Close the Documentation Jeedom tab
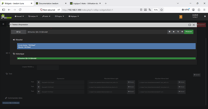208x109 pixels. (66, 3)
